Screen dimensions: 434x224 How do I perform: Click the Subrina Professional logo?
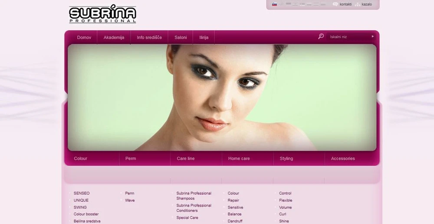[x=102, y=14]
